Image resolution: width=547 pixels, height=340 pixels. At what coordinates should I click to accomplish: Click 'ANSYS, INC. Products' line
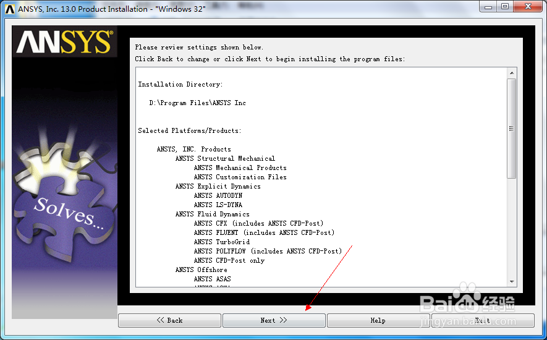[193, 149]
